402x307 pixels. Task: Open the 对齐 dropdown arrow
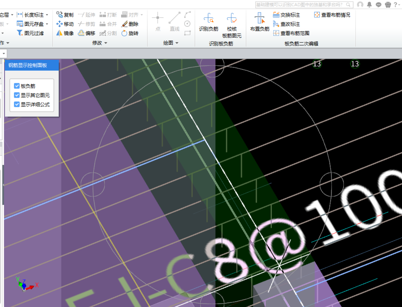coord(142,15)
